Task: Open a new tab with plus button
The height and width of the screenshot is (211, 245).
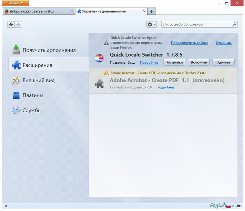Action: point(151,11)
